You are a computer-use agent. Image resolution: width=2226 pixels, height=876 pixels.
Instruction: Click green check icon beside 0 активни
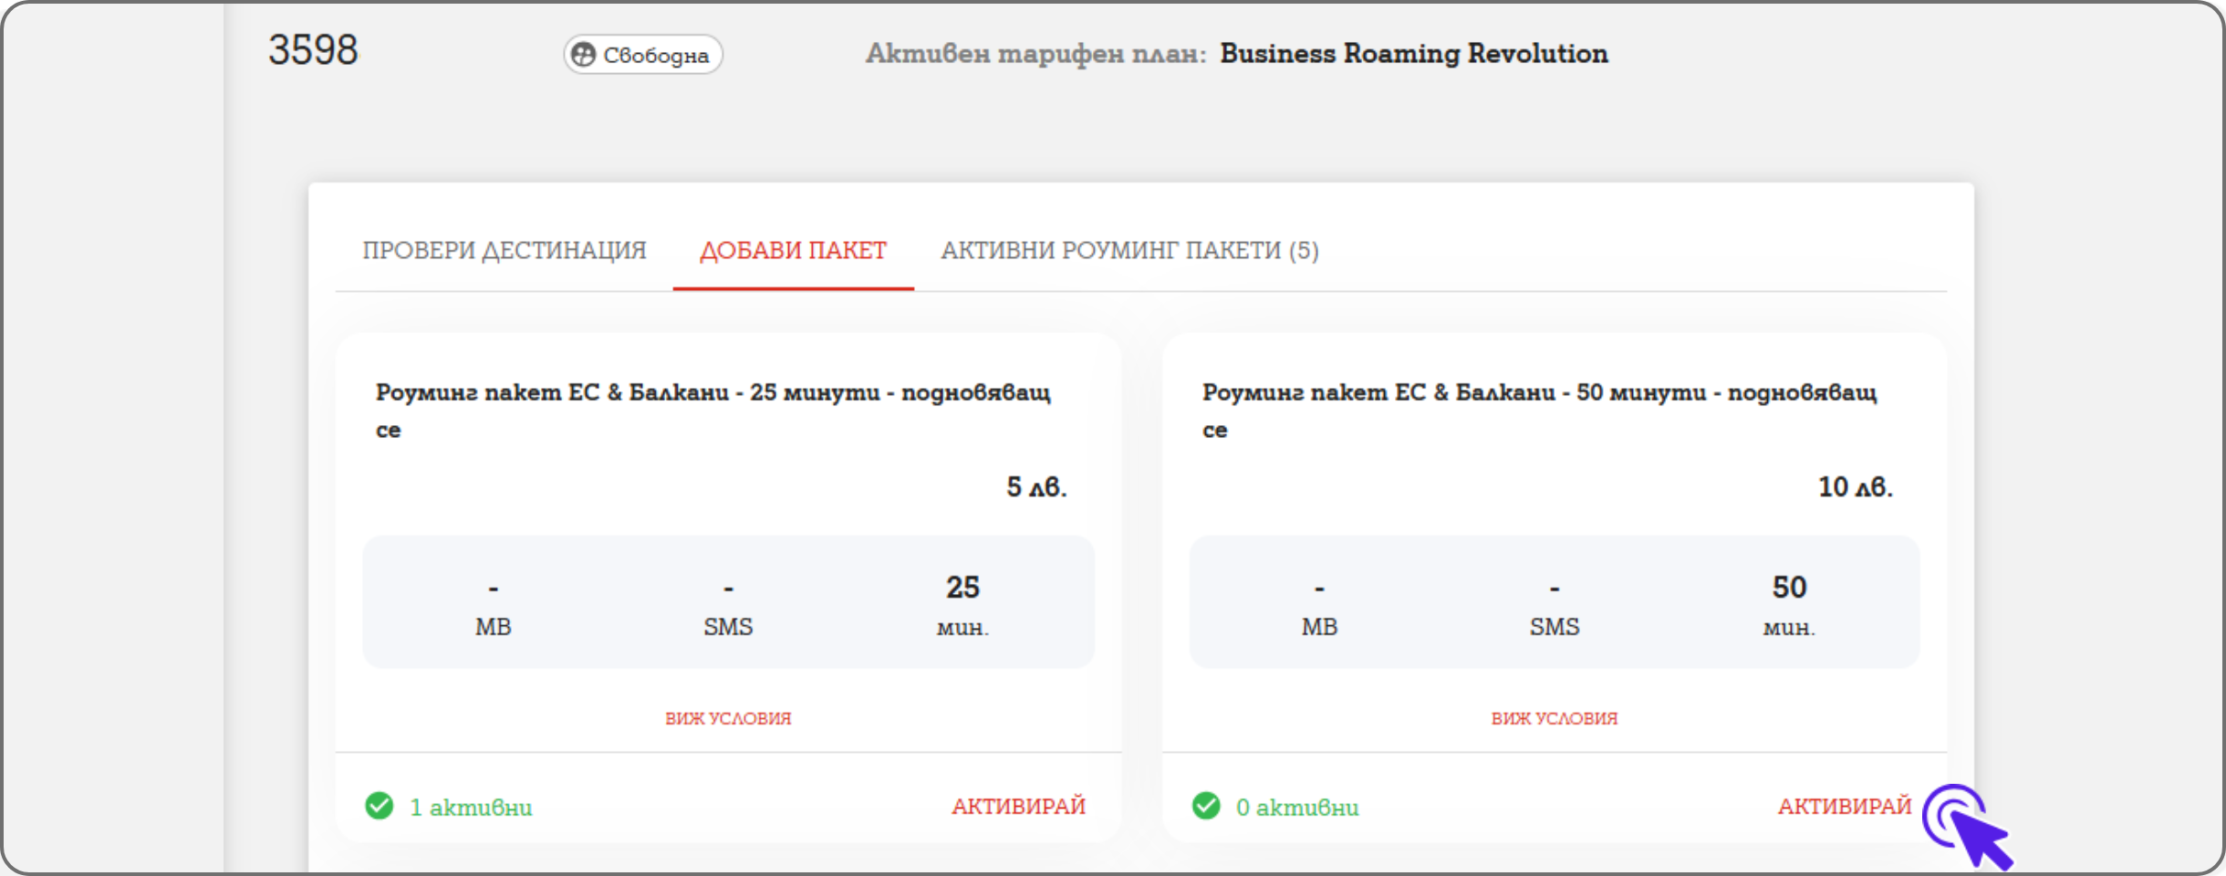[x=1206, y=807]
